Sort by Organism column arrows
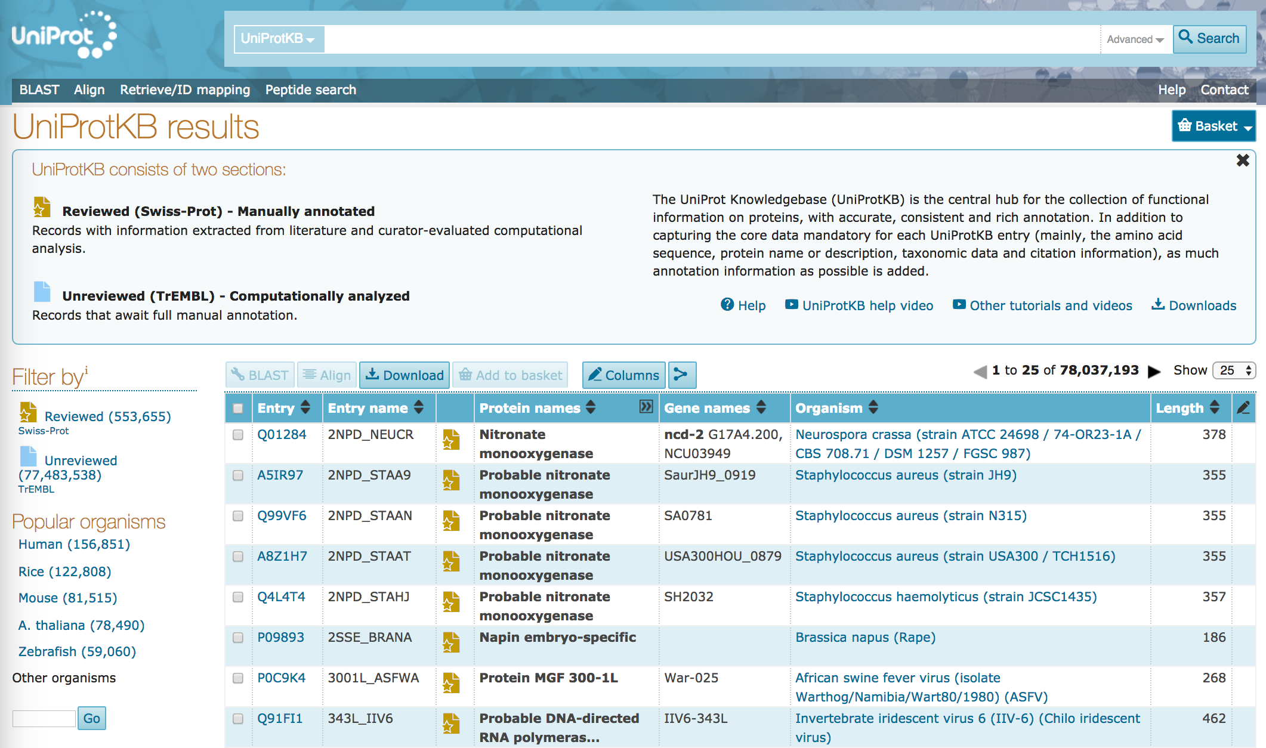Image resolution: width=1266 pixels, height=748 pixels. pos(873,407)
